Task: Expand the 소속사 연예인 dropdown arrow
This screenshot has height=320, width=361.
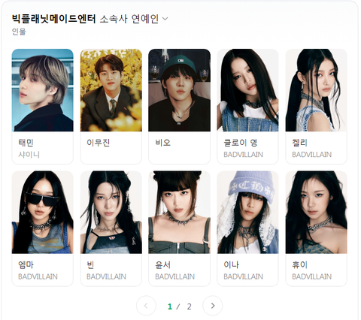Action: click(x=165, y=19)
